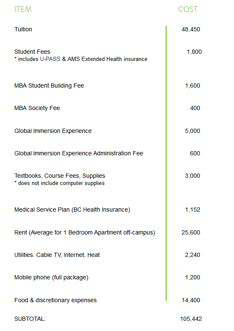Select the COST column header
234x331 pixels.
tap(188, 9)
